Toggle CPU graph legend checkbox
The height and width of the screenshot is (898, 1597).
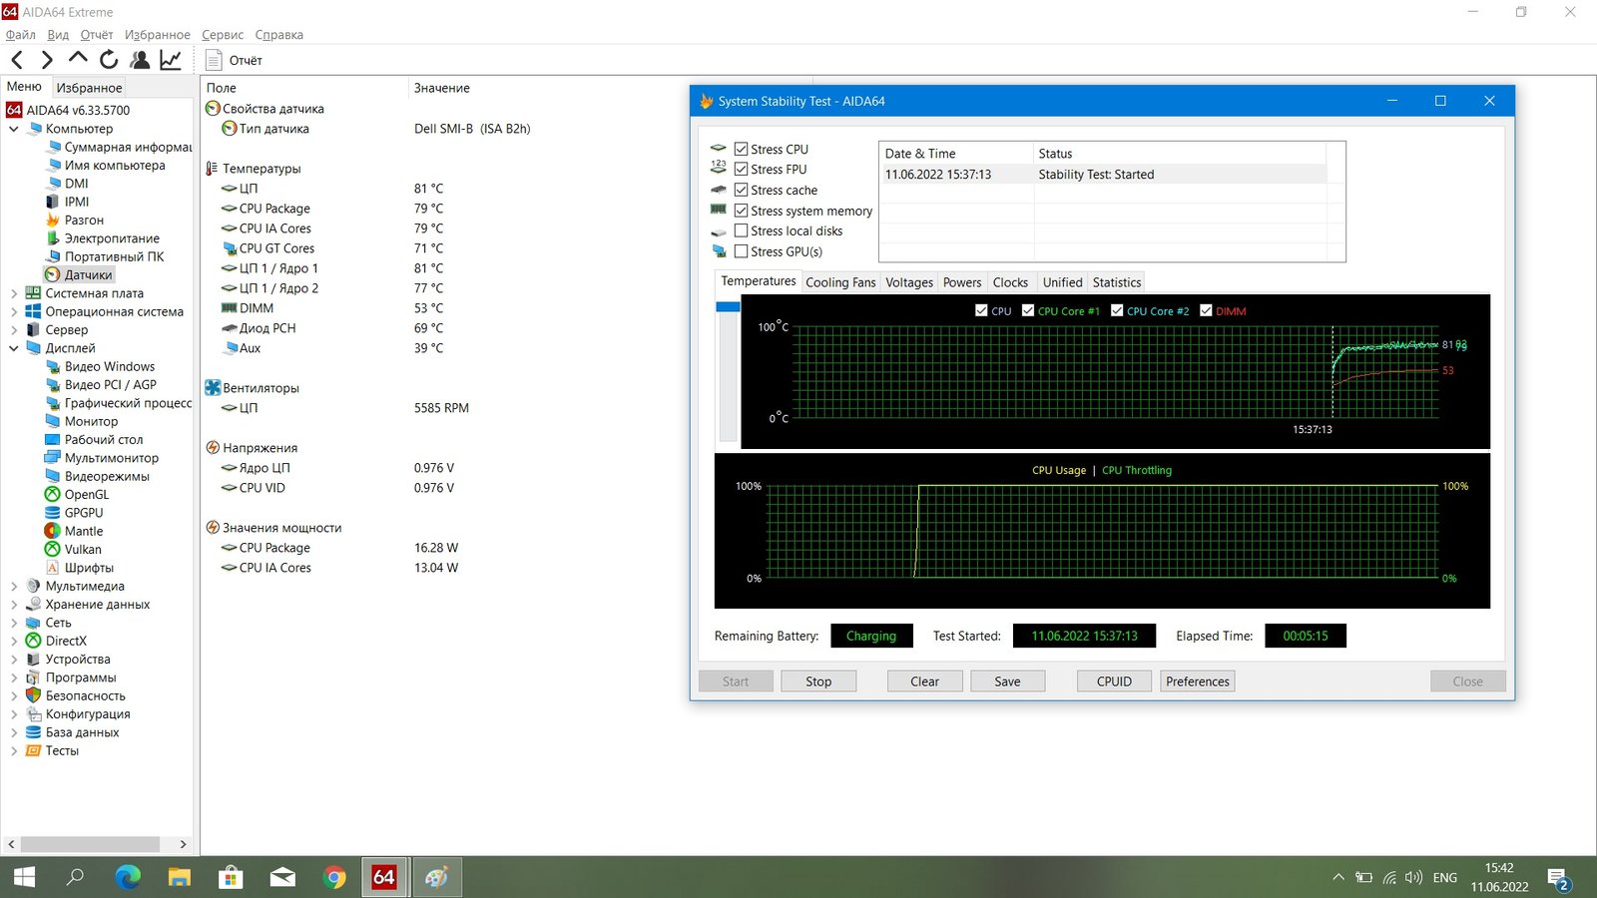click(x=981, y=310)
